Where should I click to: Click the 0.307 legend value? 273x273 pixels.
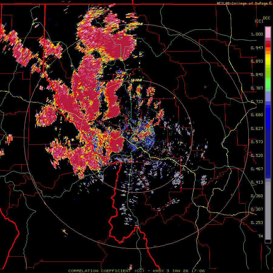click(257, 209)
